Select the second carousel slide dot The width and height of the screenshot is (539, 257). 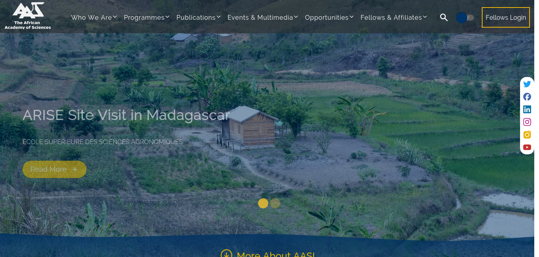pyautogui.click(x=275, y=203)
